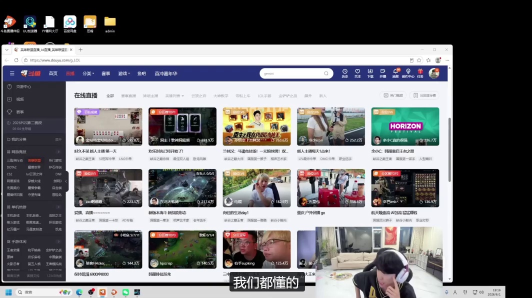The image size is (532, 298).
Task: Select the 直播 nav item
Action: 70,73
